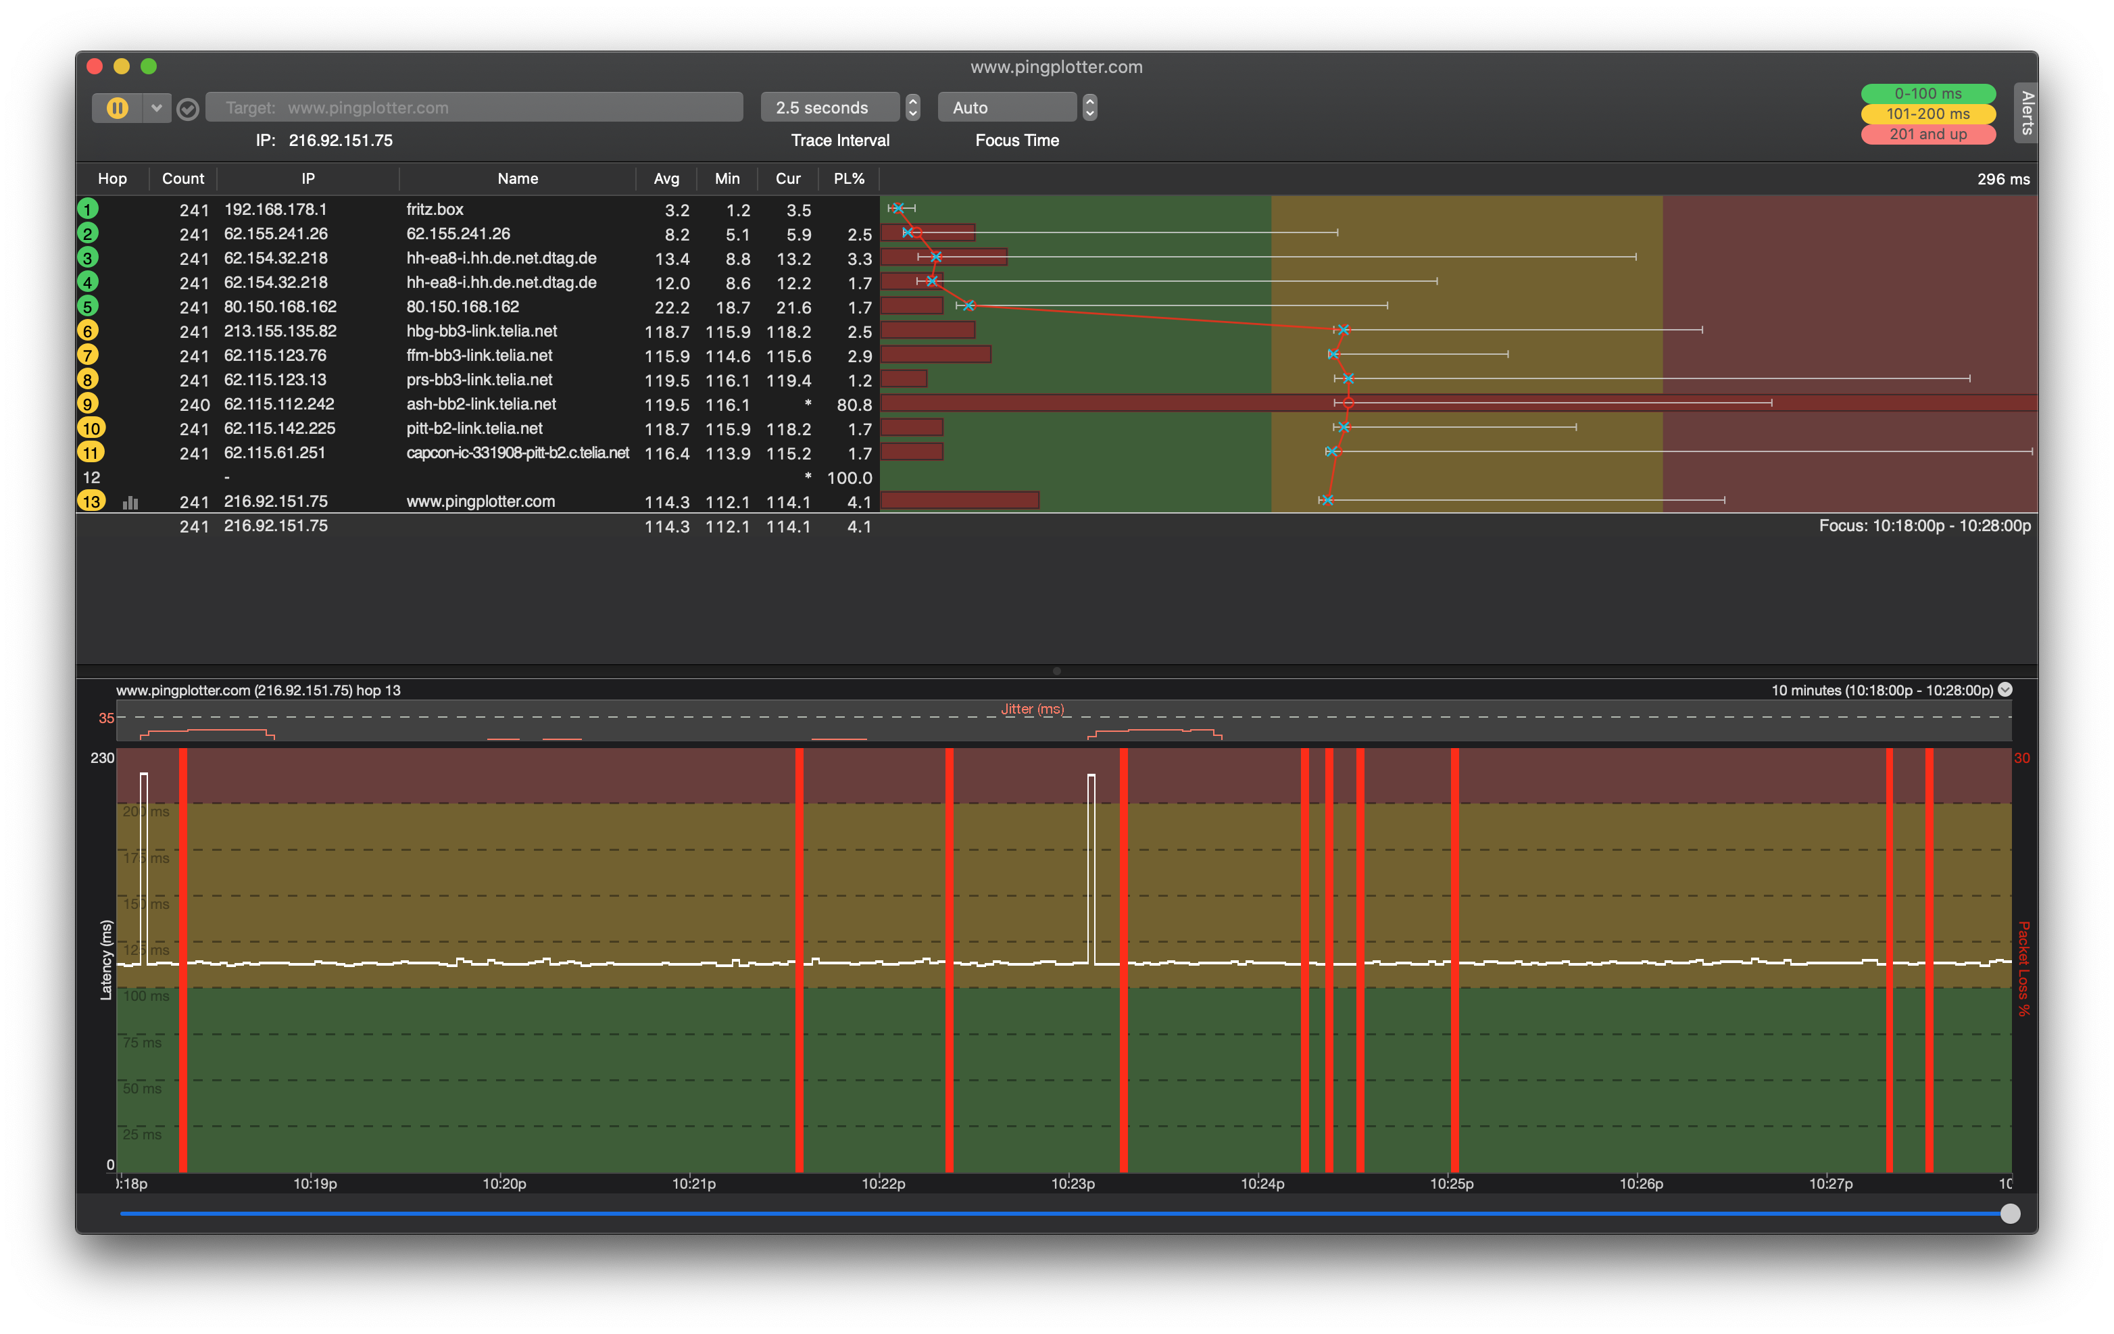The width and height of the screenshot is (2114, 1334).
Task: Click the Target input field for www.pingplotter.com
Action: pos(474,107)
